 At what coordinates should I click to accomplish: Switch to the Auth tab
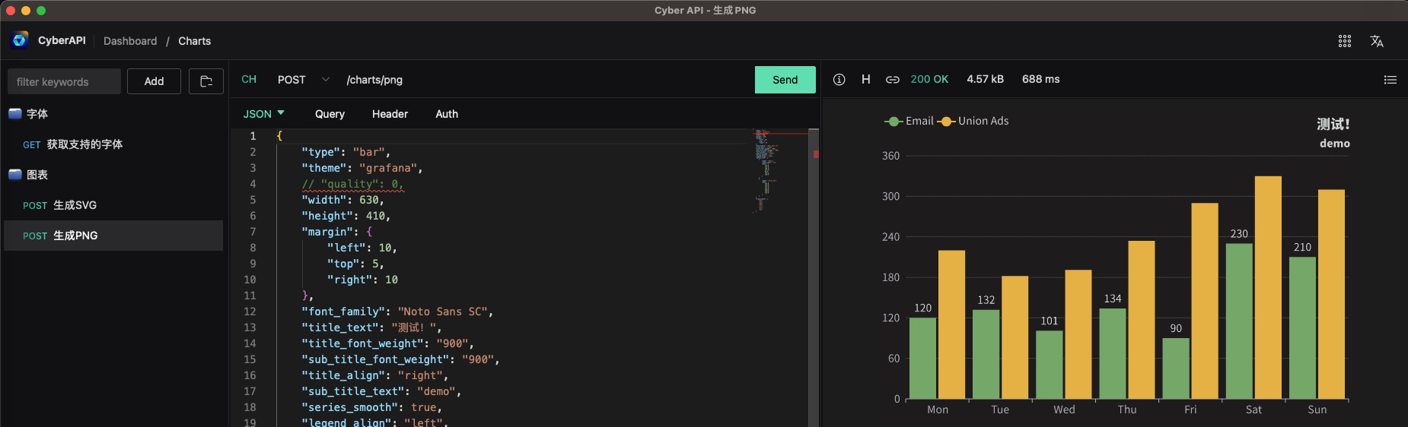tap(447, 114)
